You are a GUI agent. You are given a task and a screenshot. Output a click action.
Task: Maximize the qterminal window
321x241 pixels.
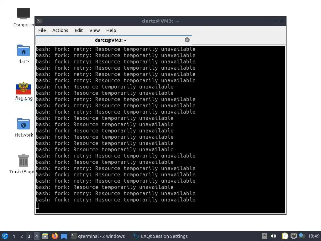point(275,21)
